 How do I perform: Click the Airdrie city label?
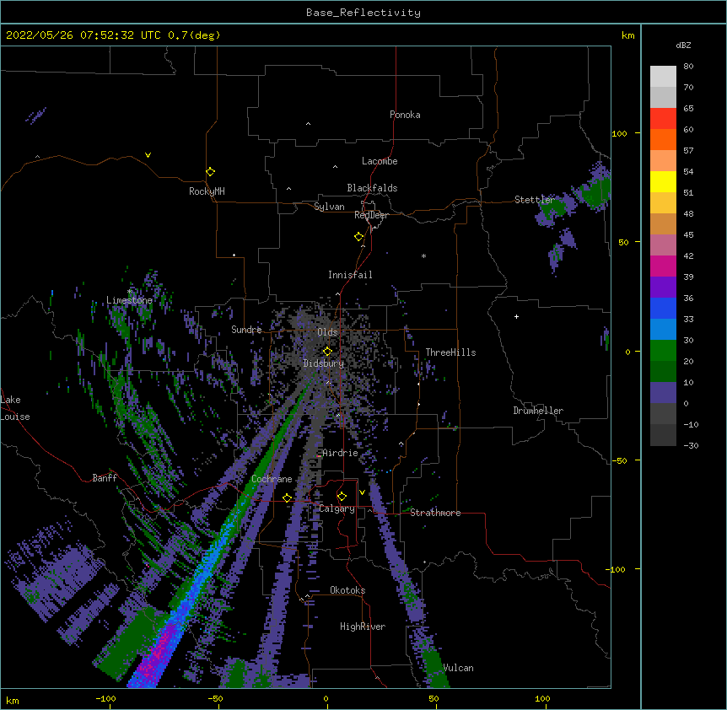340,453
